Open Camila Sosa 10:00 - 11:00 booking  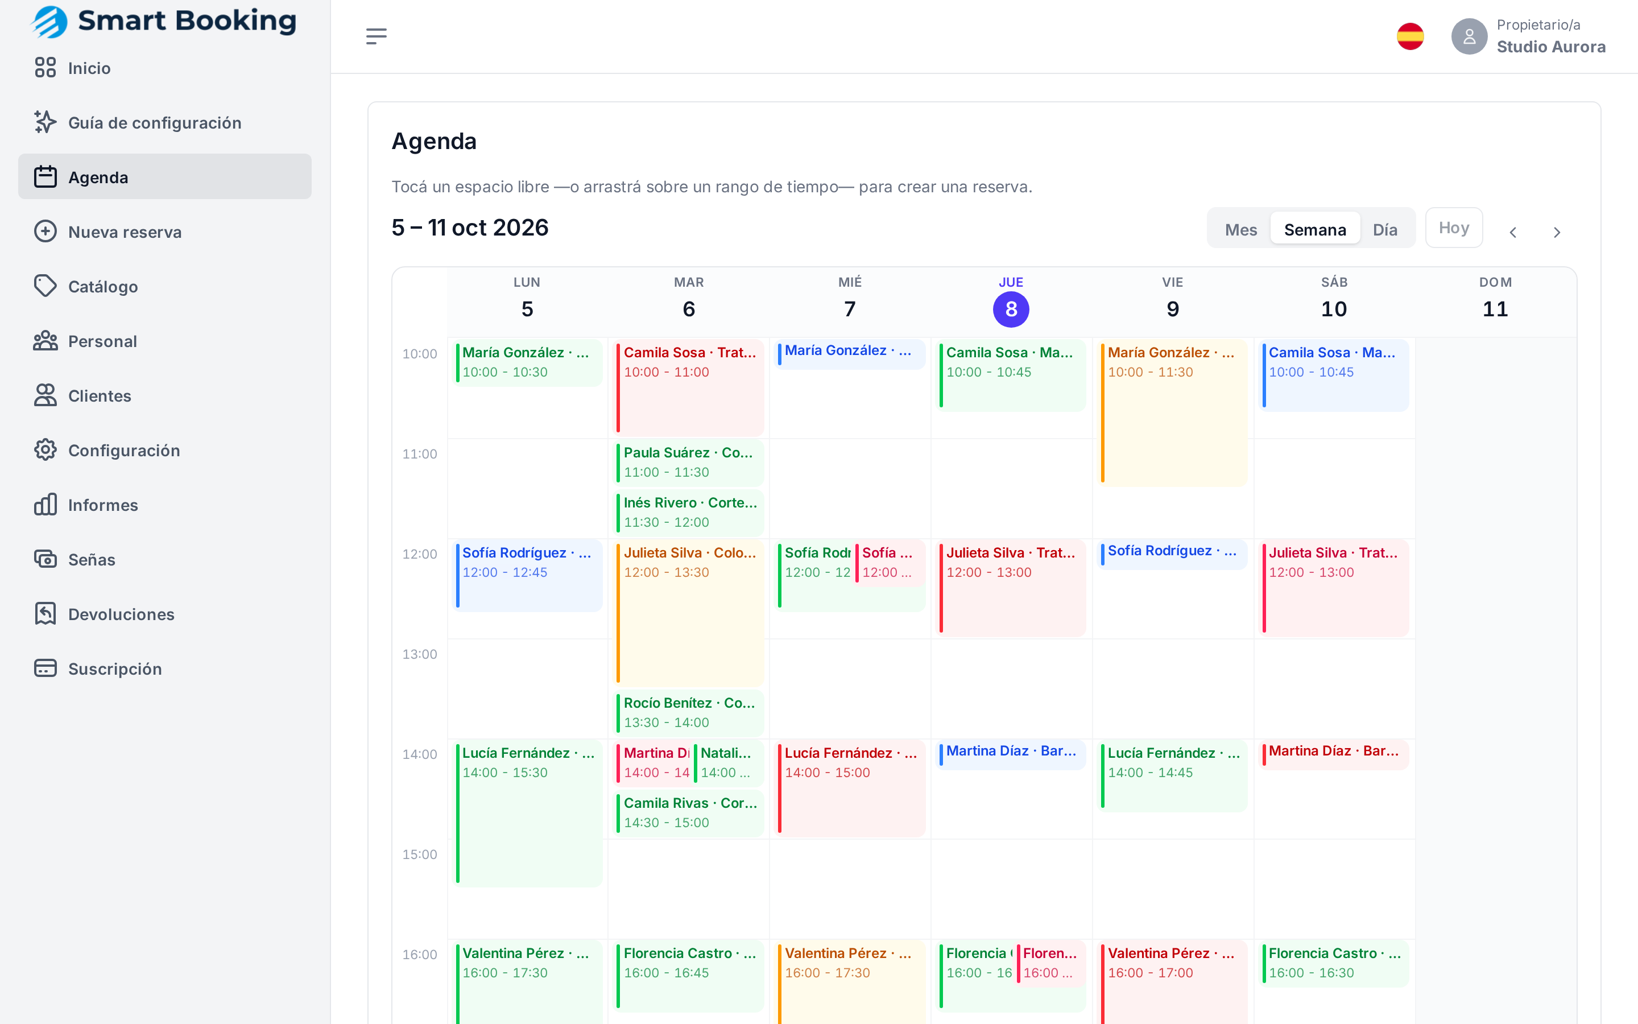coord(689,387)
